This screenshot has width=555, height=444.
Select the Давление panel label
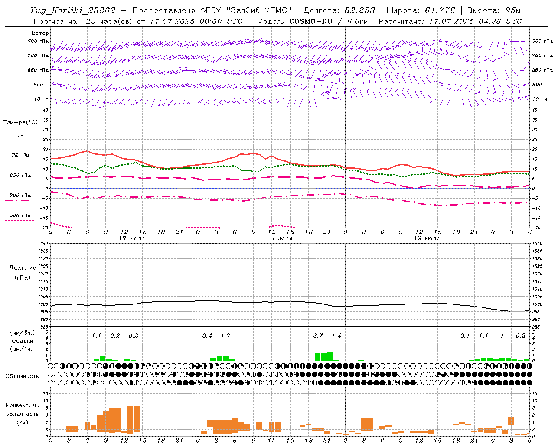click(x=23, y=268)
